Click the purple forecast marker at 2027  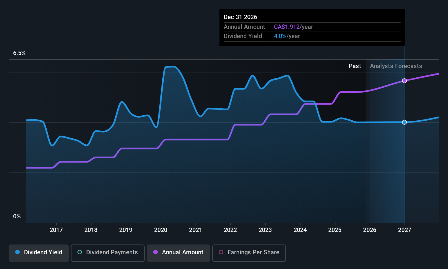point(404,81)
